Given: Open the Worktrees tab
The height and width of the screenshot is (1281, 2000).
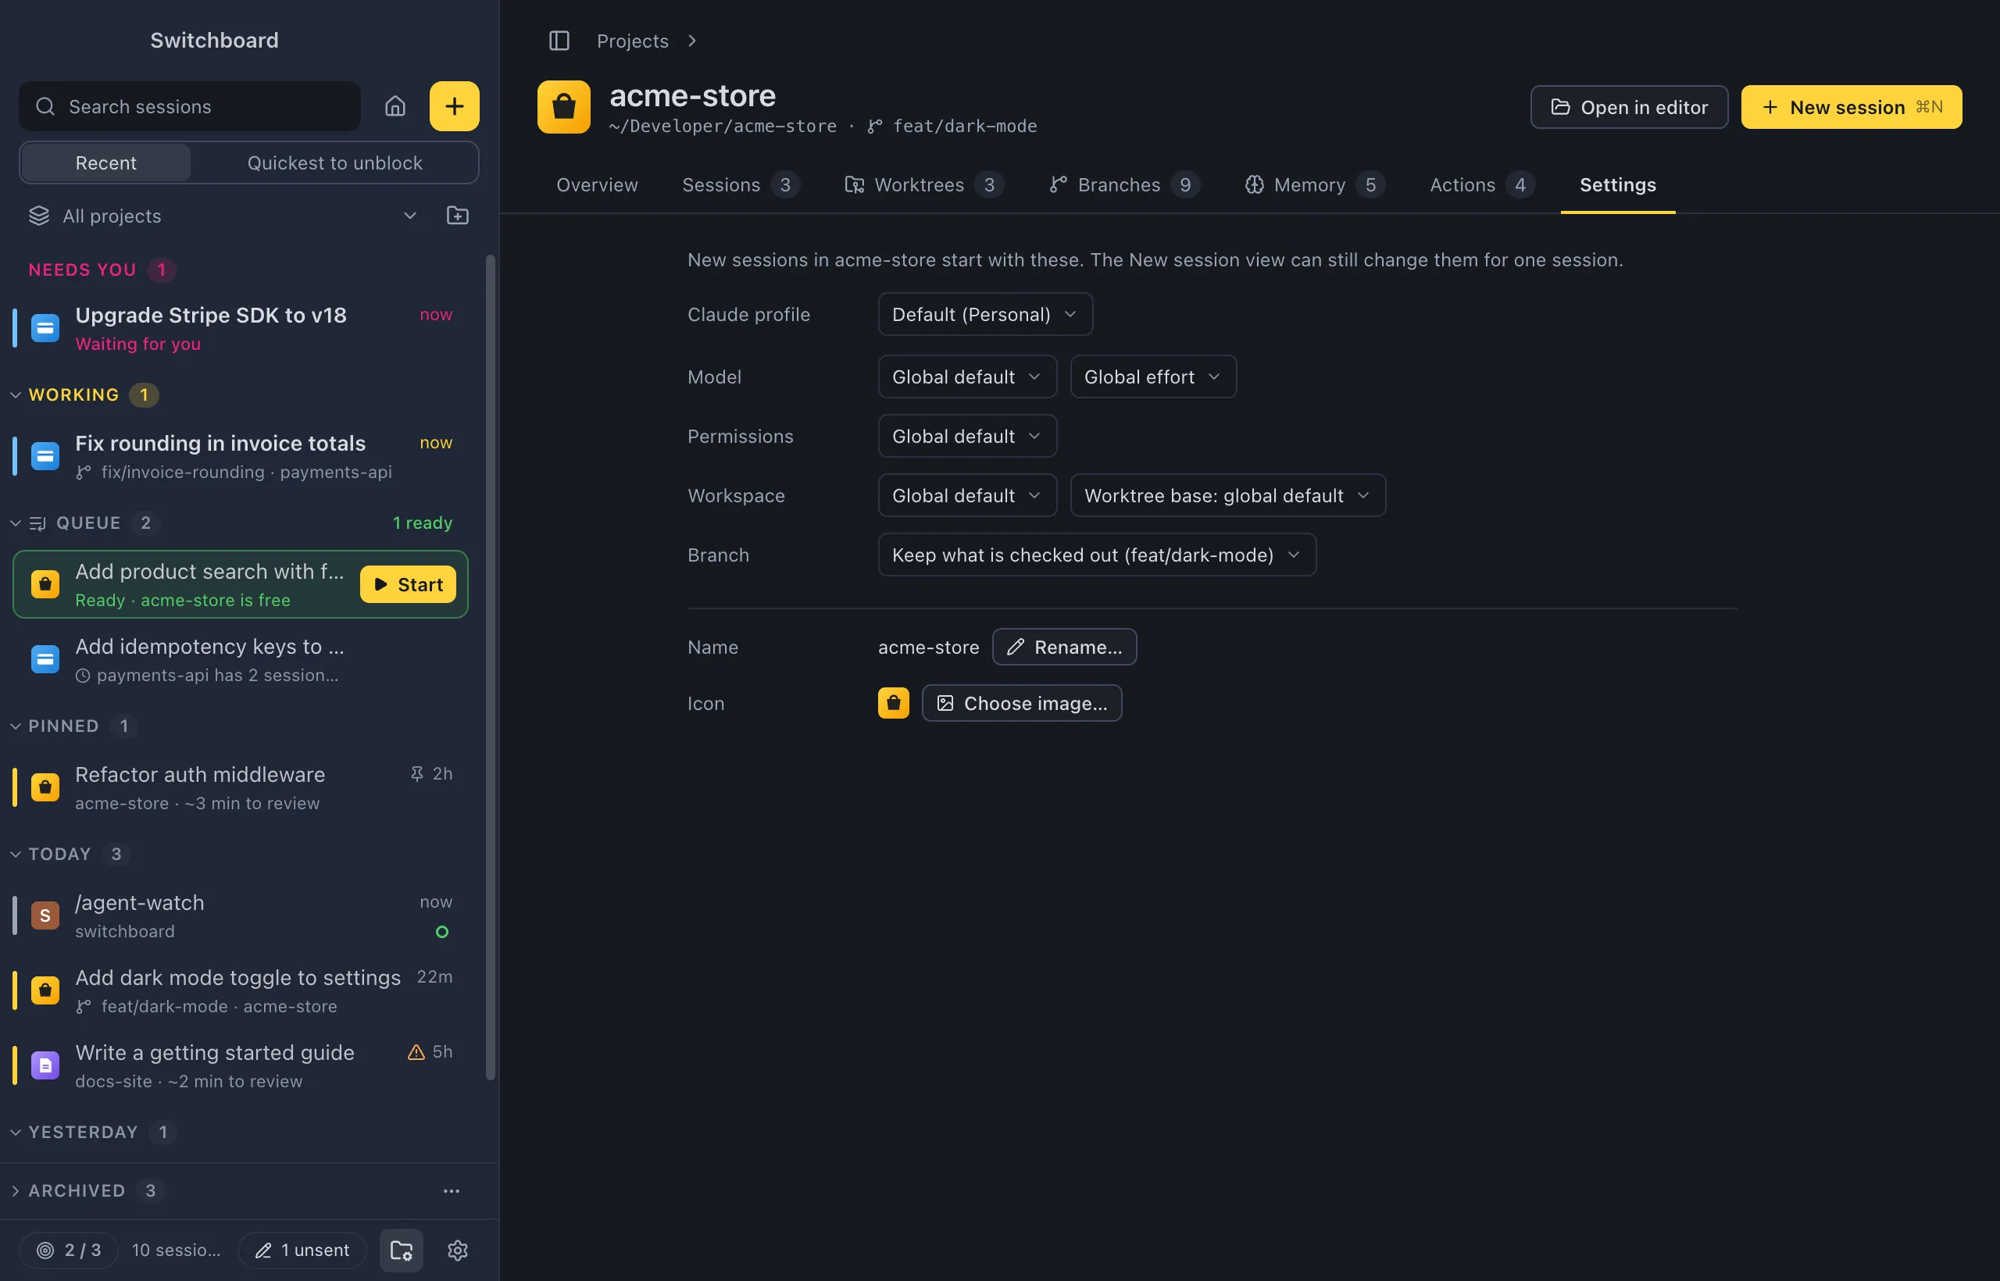Looking at the screenshot, I should click(924, 184).
